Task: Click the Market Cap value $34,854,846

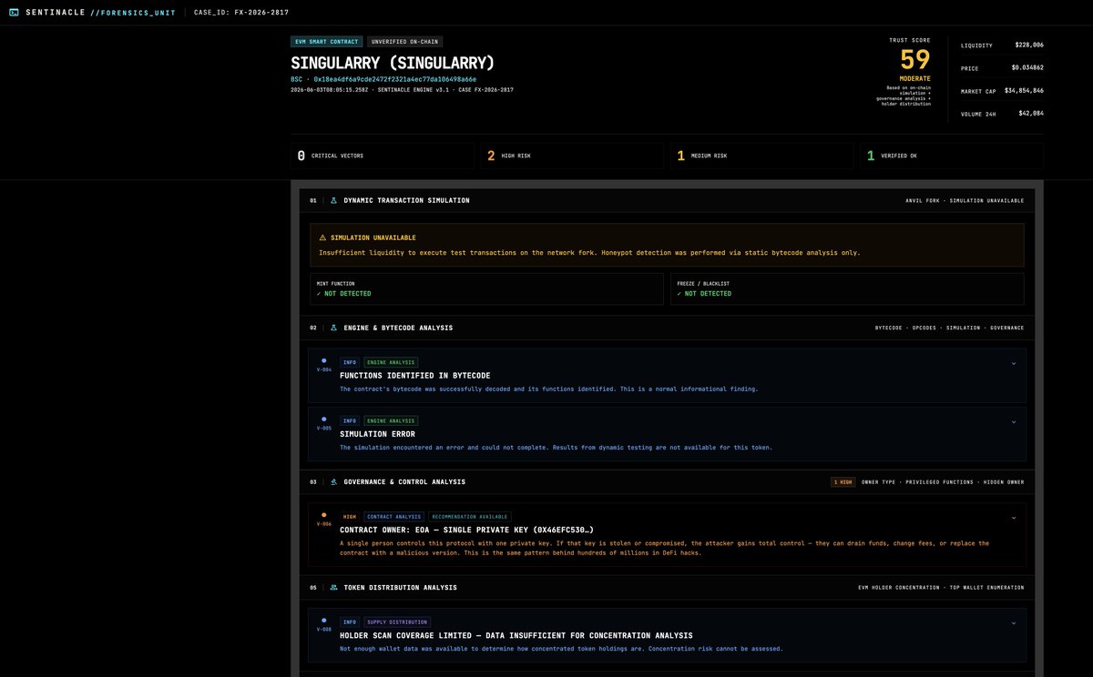Action: tap(1024, 91)
